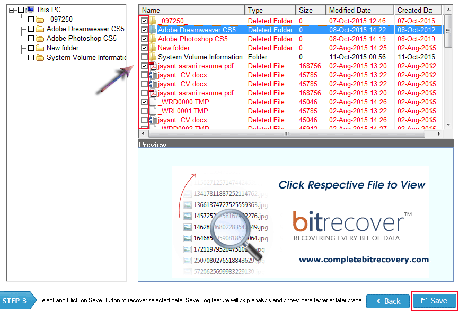Click Adobe Dreamweaver CS5 folder icon in tree

pos(40,29)
